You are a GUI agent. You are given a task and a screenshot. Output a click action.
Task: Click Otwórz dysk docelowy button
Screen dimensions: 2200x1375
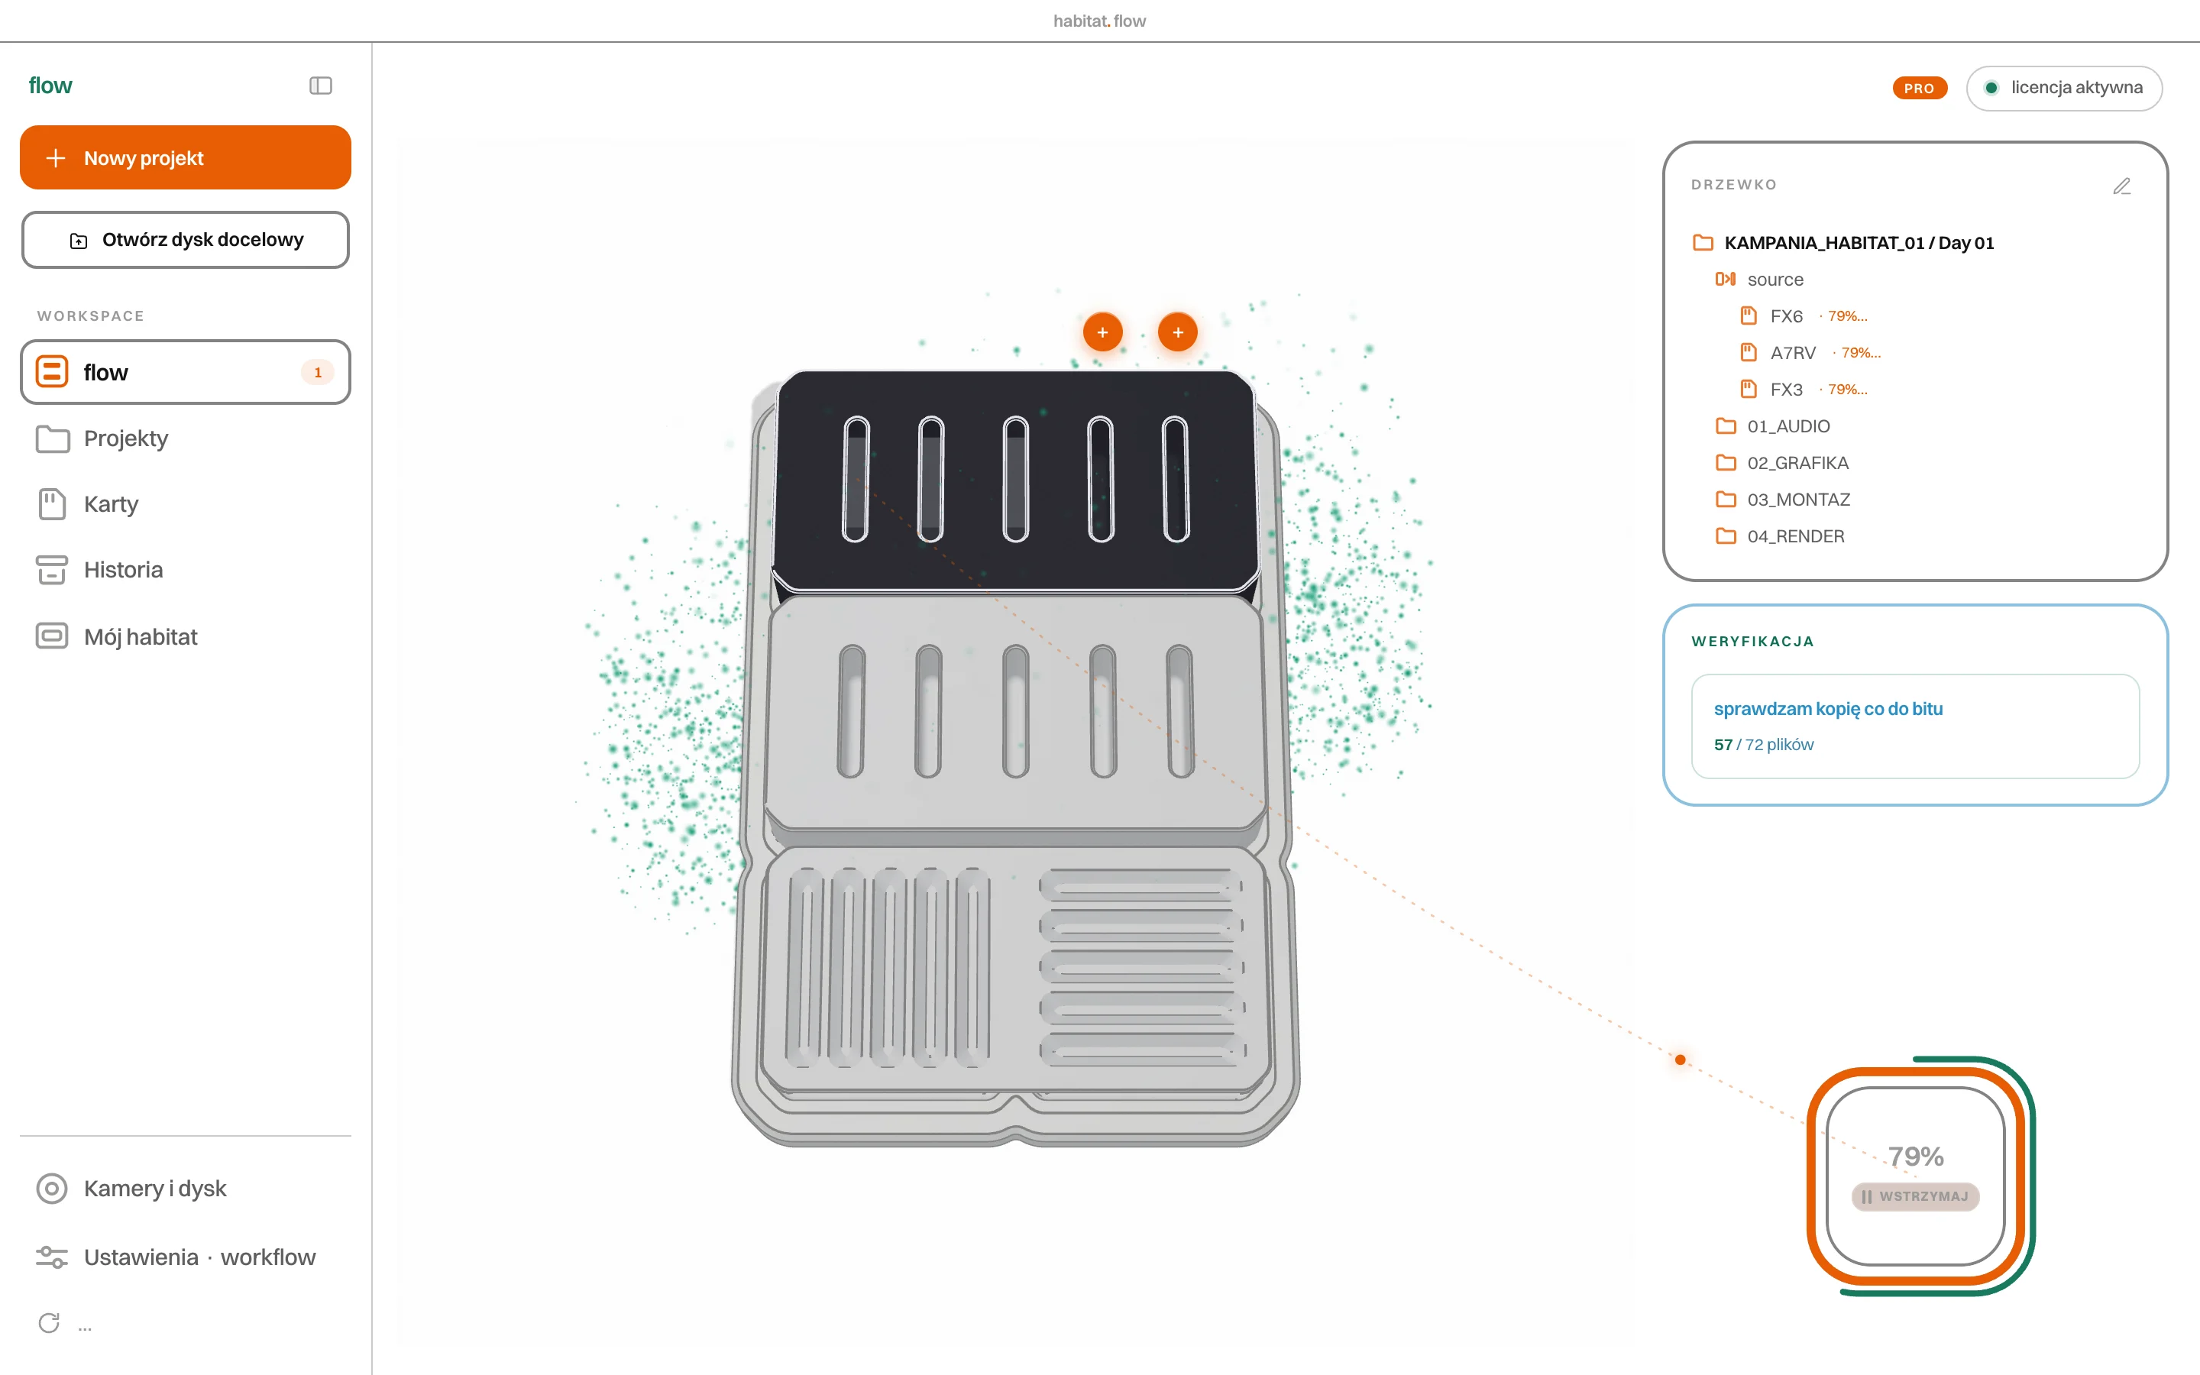coord(186,240)
